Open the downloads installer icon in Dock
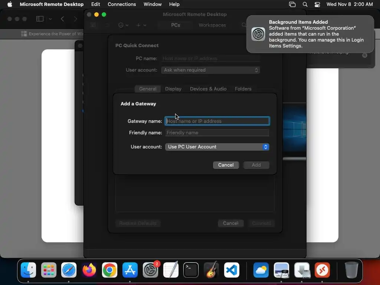 302,270
